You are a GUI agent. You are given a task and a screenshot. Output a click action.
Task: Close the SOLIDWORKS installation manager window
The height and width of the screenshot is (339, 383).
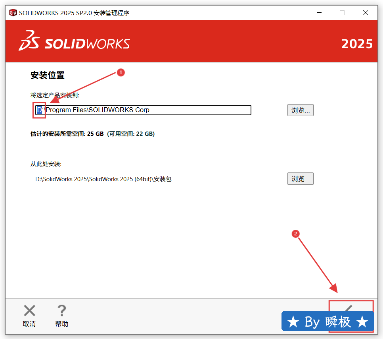(x=365, y=13)
